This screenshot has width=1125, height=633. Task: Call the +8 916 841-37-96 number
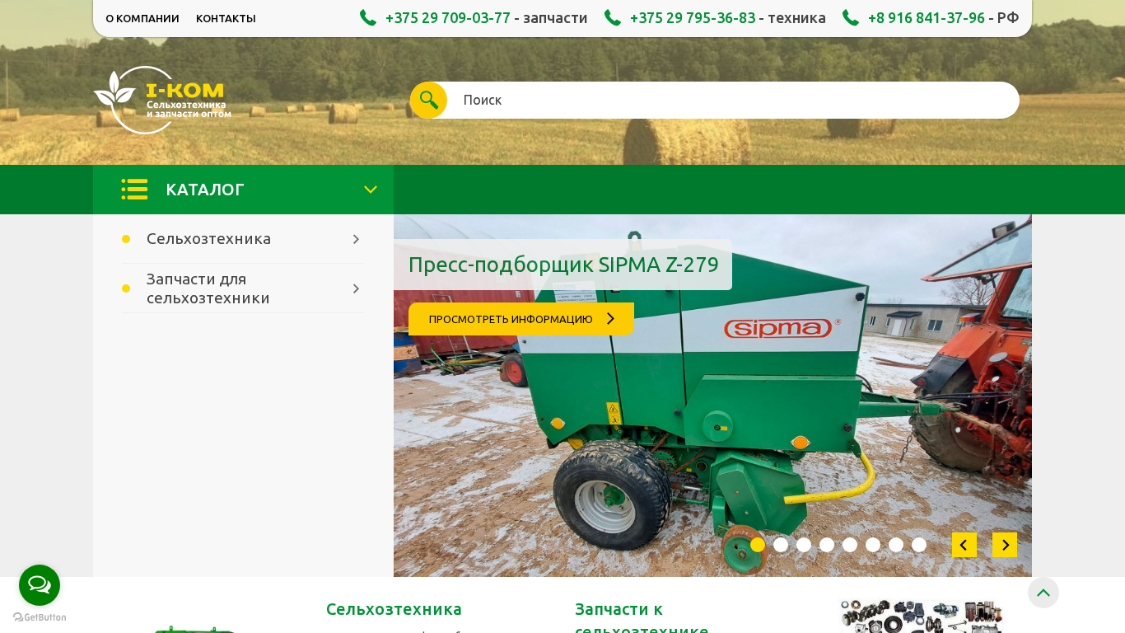[x=926, y=18]
